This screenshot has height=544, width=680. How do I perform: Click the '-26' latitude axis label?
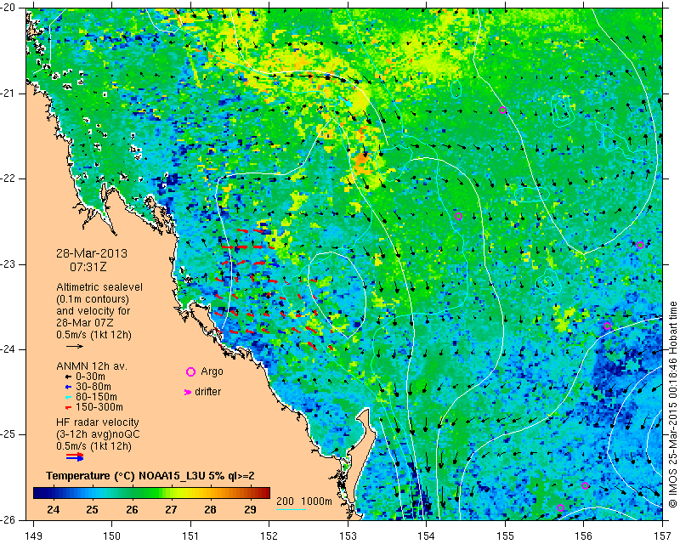[x=8, y=519]
